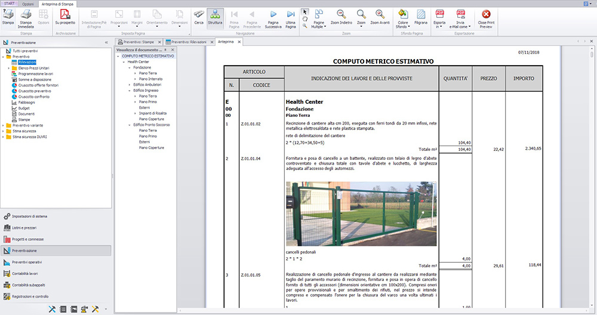Apply the Filigrana watermark tool

[421, 17]
